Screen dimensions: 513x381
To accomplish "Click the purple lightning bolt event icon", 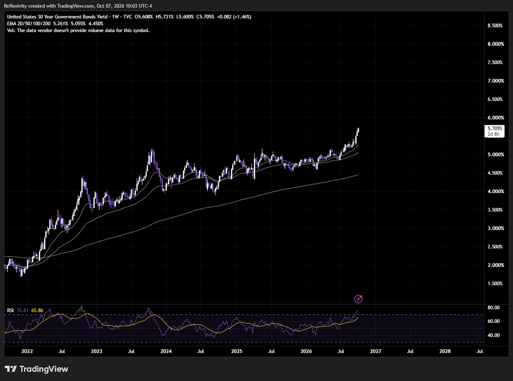I will (x=359, y=299).
